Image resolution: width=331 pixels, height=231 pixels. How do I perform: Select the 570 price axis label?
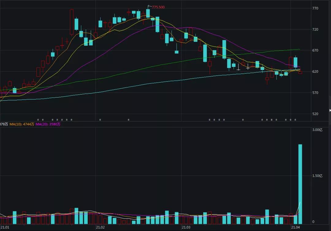(x=315, y=93)
